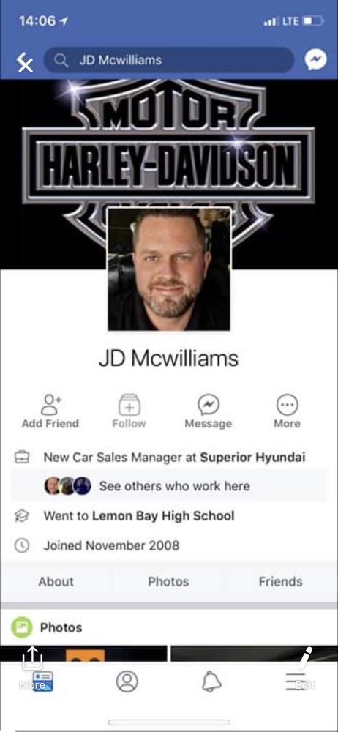Screen dimensions: 338x732
Task: Click the JD Mcwilliams search field
Action: pyautogui.click(x=168, y=60)
